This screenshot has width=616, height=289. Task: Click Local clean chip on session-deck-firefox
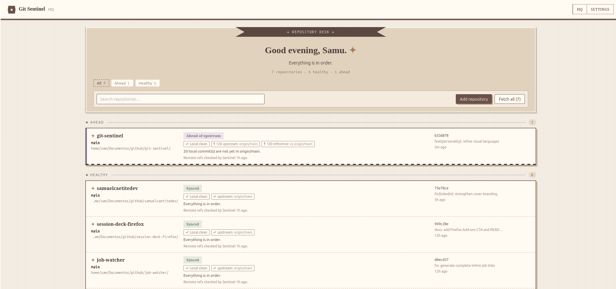click(196, 232)
